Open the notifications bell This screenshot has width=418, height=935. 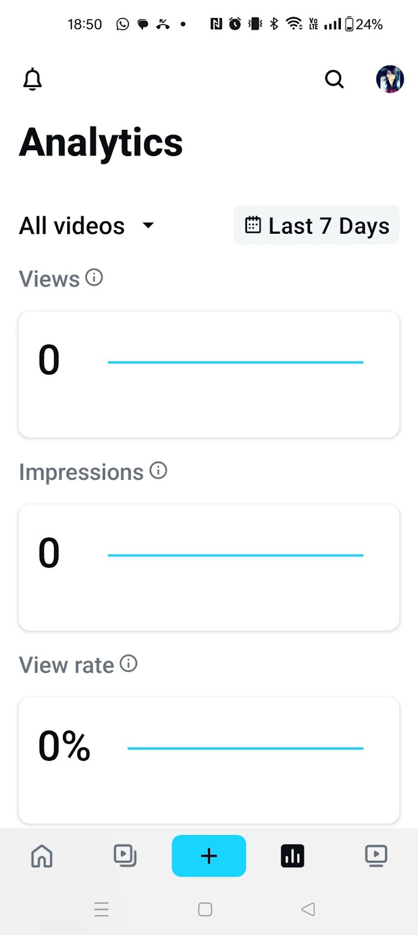pos(33,79)
